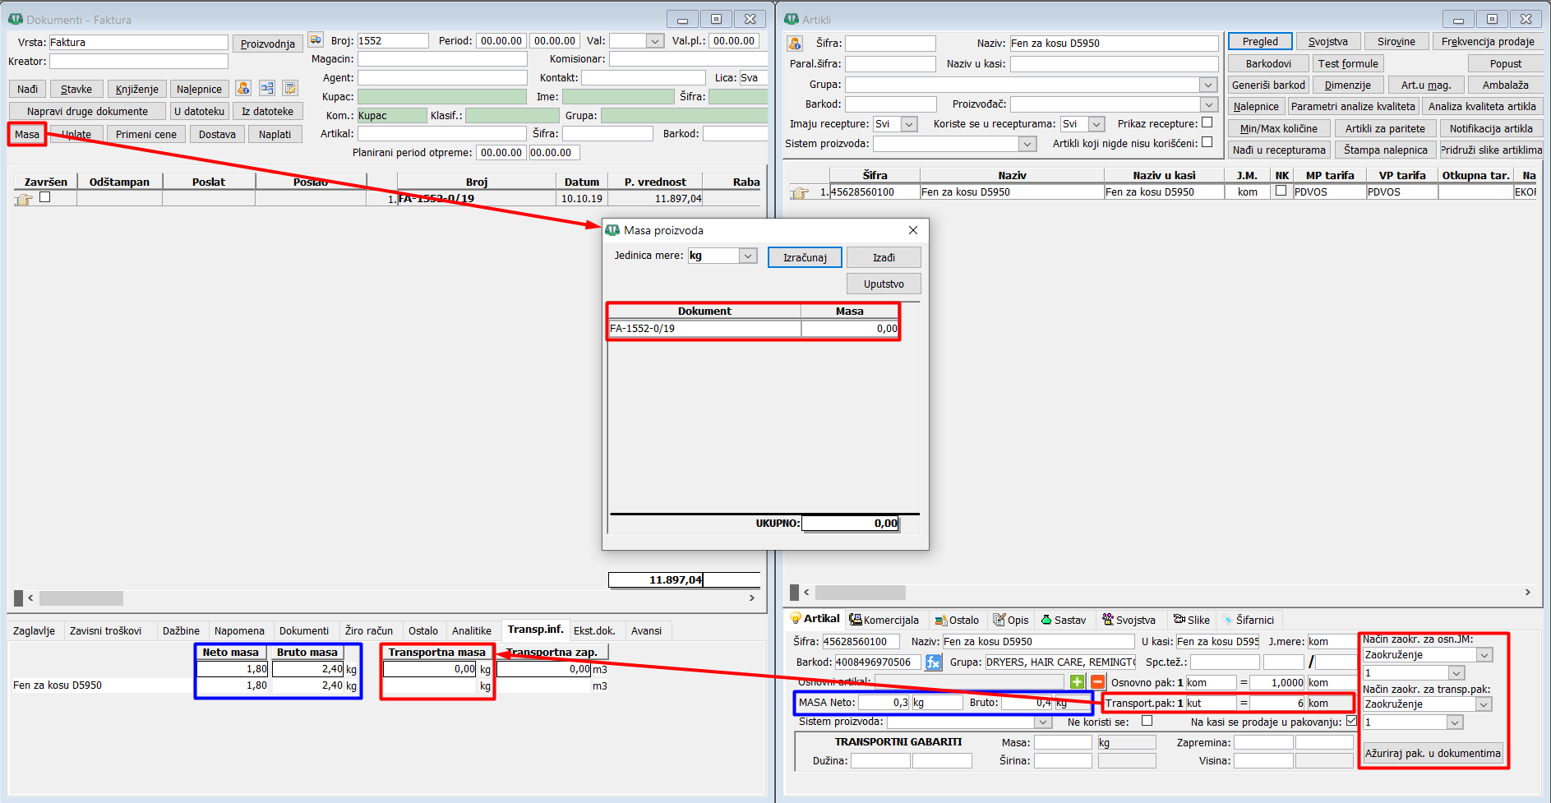This screenshot has width=1551, height=803.
Task: Click the document structure tree icon
Action: click(267, 89)
